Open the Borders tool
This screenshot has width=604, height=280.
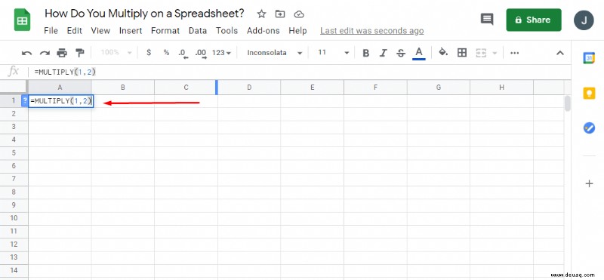coord(462,52)
